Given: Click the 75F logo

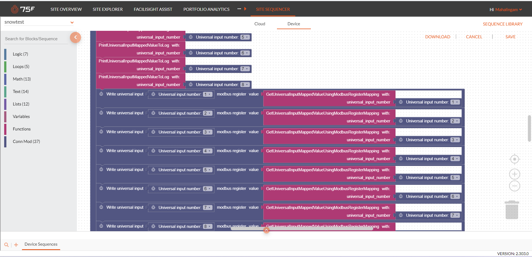Looking at the screenshot, I should point(22,9).
